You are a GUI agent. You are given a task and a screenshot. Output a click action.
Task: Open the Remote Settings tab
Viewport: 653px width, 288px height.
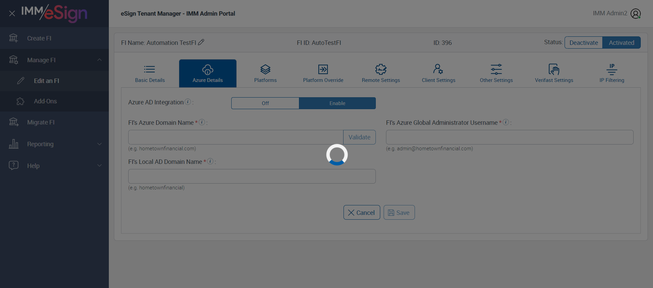[381, 73]
